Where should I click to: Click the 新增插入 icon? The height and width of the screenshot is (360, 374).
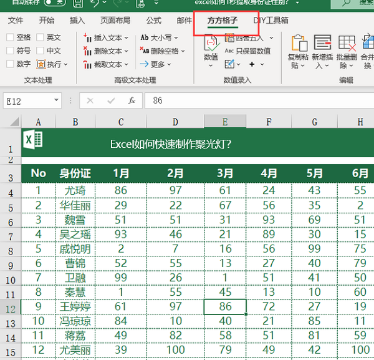coord(323,43)
